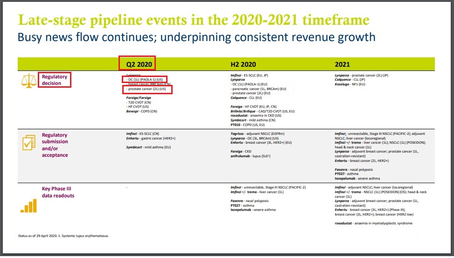454x258 pixels.
Task: Click the Bevespi - COPD (CN) entry
Action: coord(141,112)
